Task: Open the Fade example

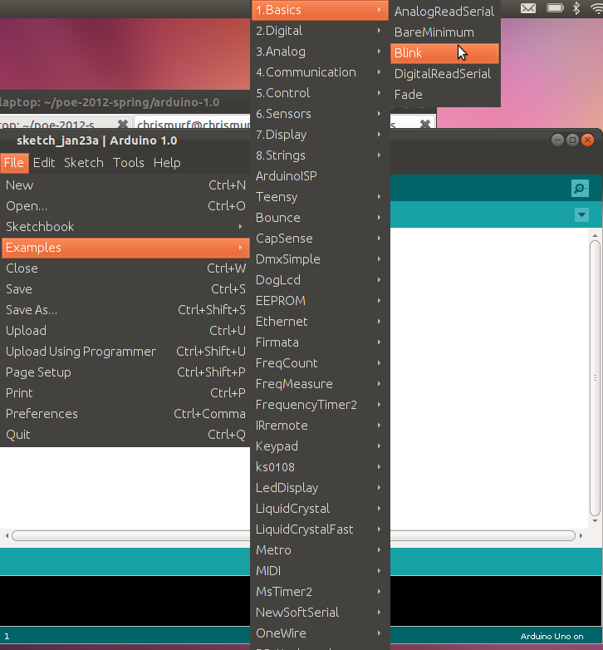Action: click(444, 95)
